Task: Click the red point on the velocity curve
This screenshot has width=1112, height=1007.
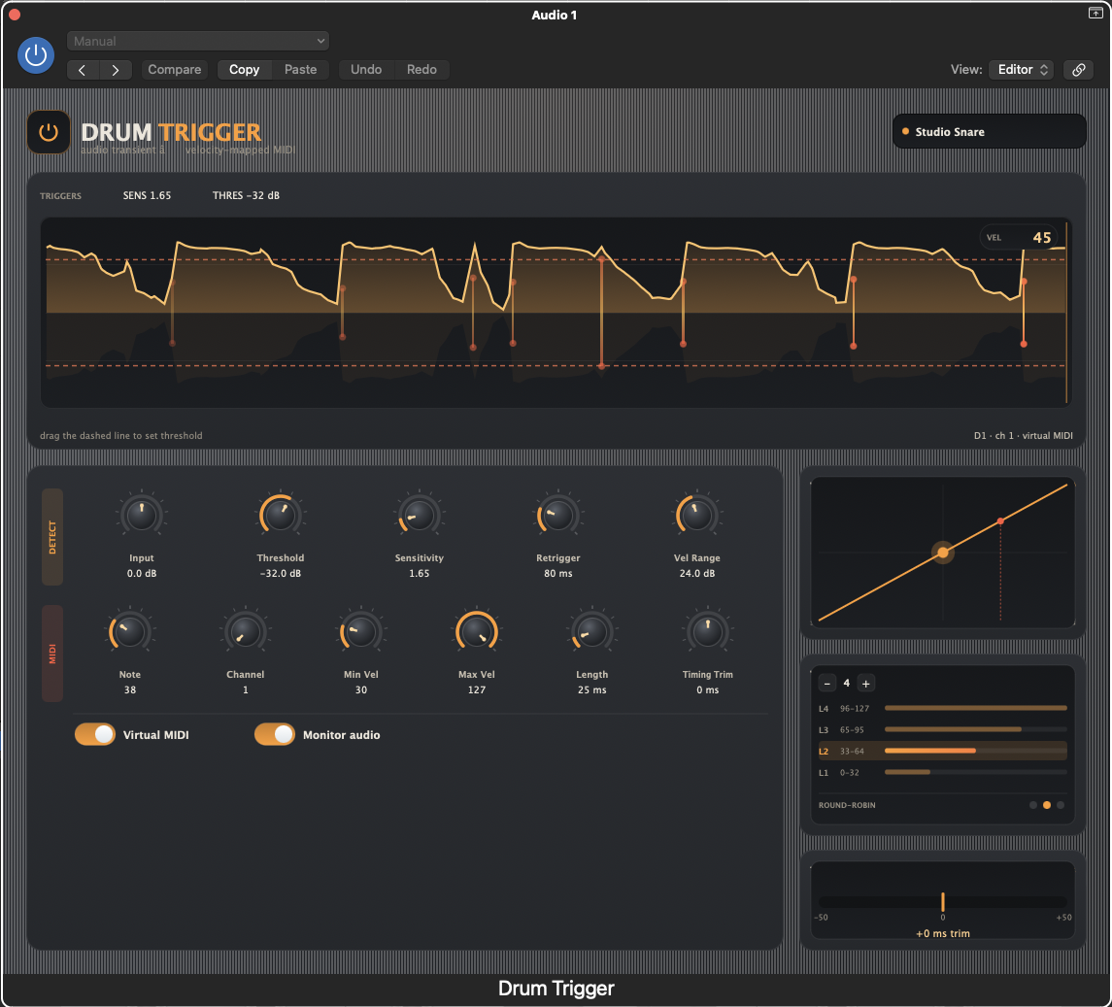Action: 1000,521
